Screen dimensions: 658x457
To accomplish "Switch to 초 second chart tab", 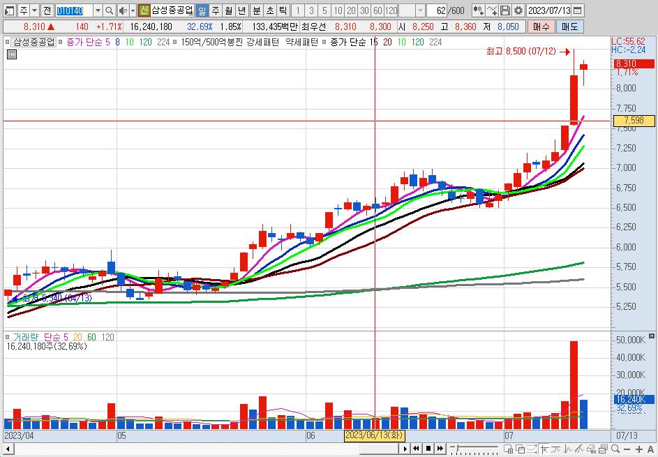I will (x=270, y=10).
